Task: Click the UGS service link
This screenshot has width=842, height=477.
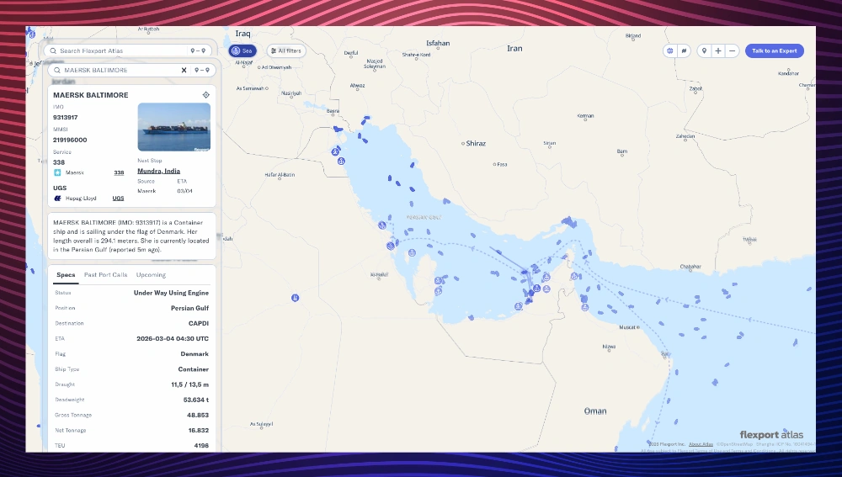Action: coord(119,199)
